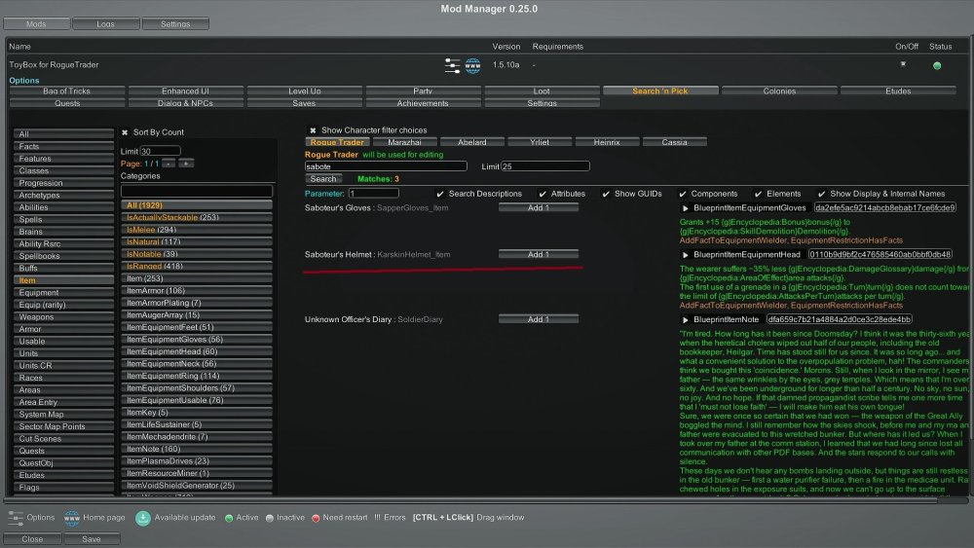The image size is (974, 548).
Task: Click the green status indicator for ToyBox
Action: 937,65
